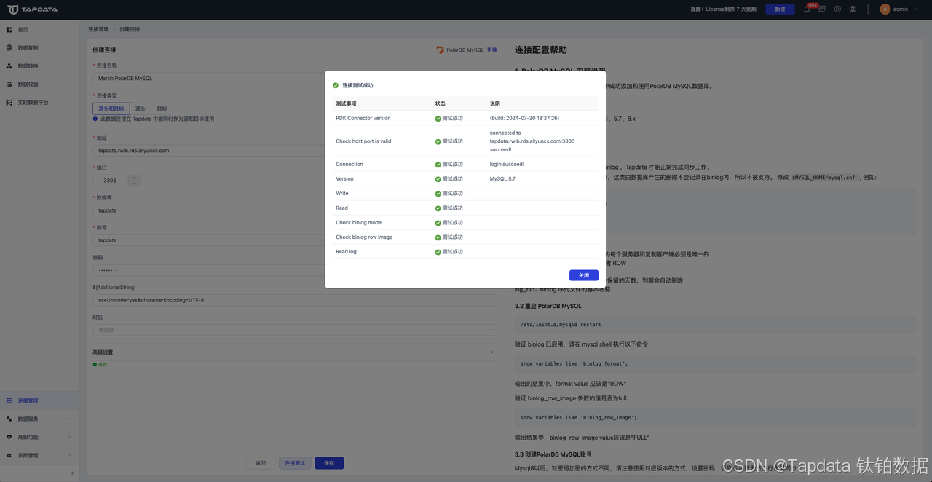The height and width of the screenshot is (482, 932).
Task: Click the 'MySQL 5.7' version cell
Action: [502, 179]
